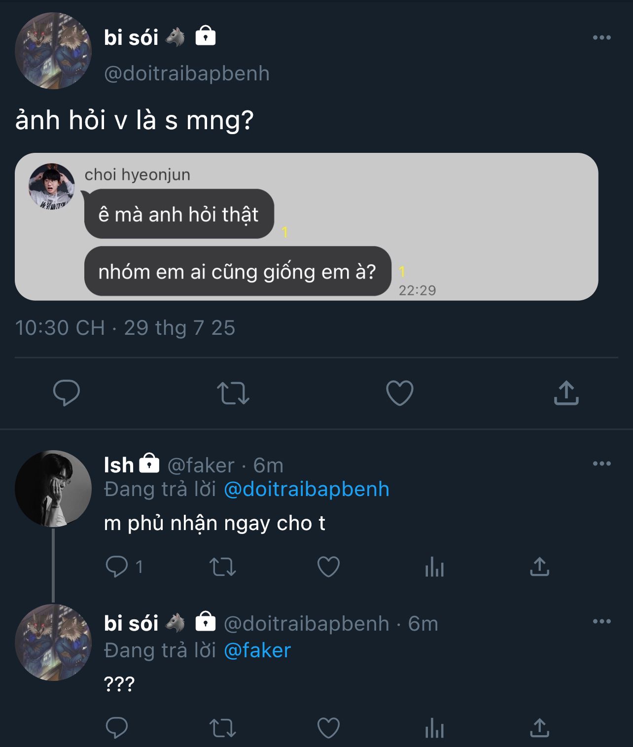This screenshot has width=633, height=747.
Task: Reply to the main bi sói tweet
Action: pos(67,393)
